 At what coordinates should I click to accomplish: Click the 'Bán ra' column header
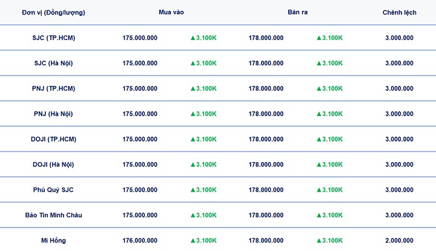coord(298,12)
